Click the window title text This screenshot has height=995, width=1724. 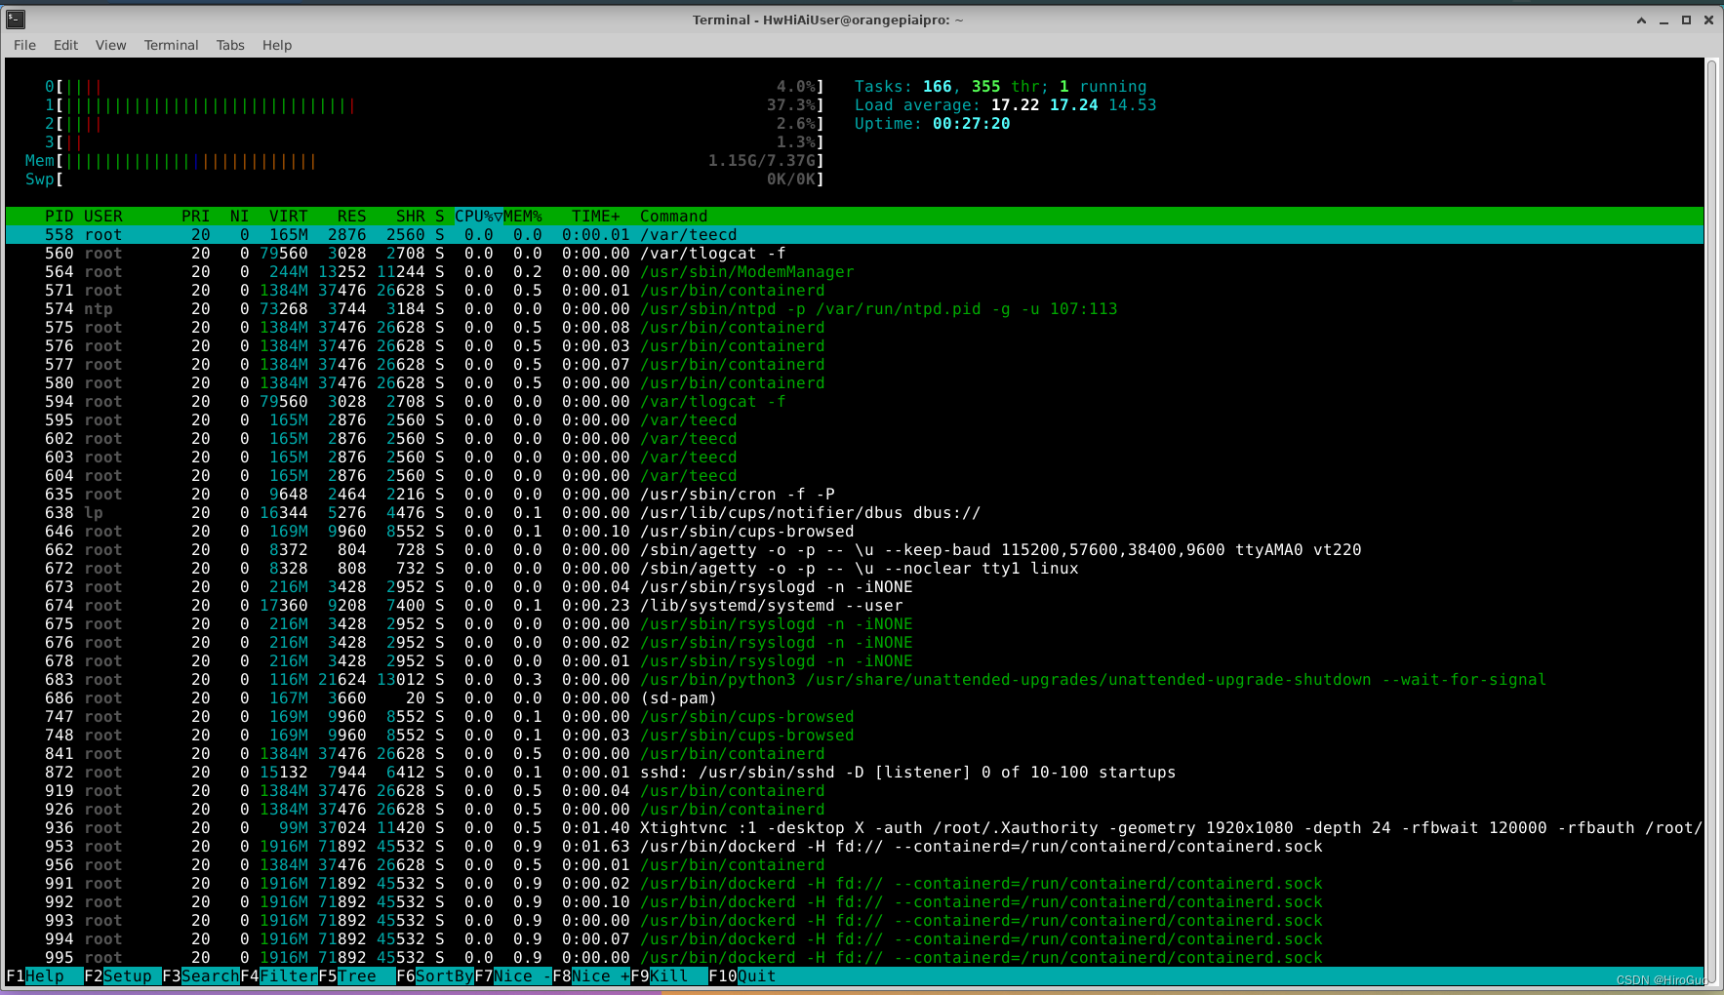click(x=827, y=20)
